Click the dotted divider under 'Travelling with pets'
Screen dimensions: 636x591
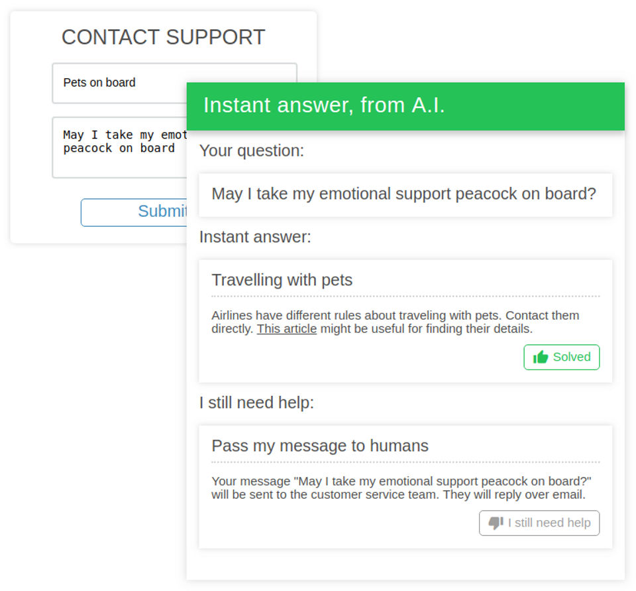(405, 296)
